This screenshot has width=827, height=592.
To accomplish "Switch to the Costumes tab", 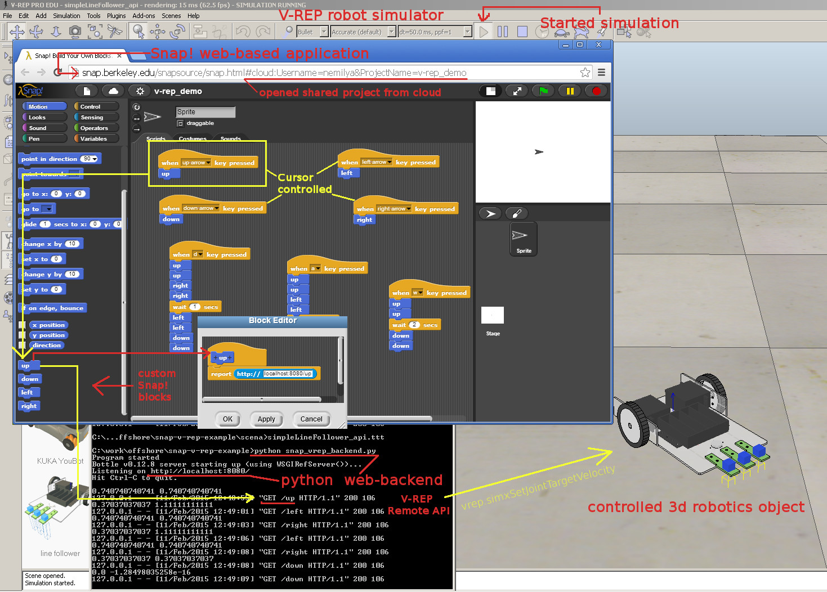I will pos(193,138).
